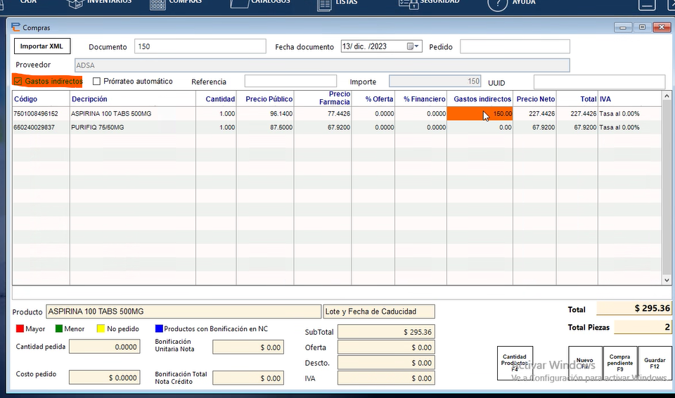This screenshot has width=675, height=398.
Task: Click the Precio Público cell 87.5000
Action: click(265, 127)
